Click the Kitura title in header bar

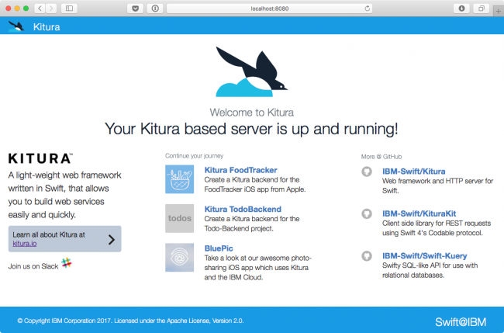tap(47, 26)
